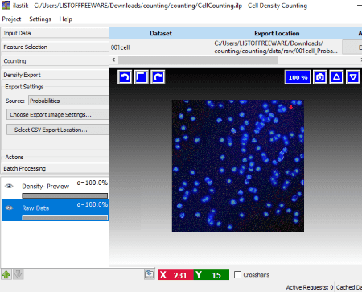Rotate the view counter-clockwise
This screenshot has width=362, height=292.
[x=125, y=77]
